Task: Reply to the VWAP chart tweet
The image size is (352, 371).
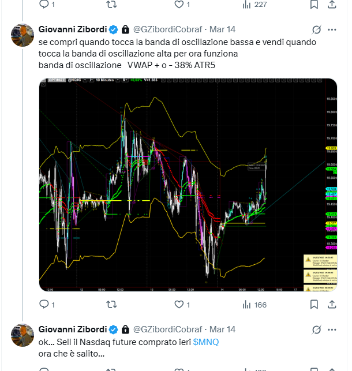Action: point(44,304)
